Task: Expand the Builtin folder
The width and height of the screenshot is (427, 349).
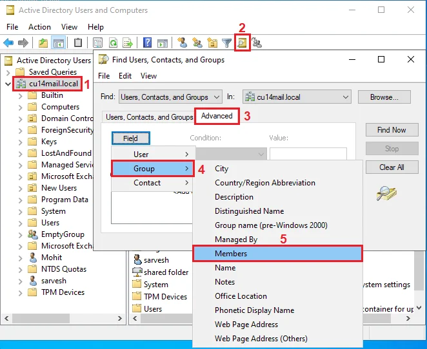Action: coord(21,96)
